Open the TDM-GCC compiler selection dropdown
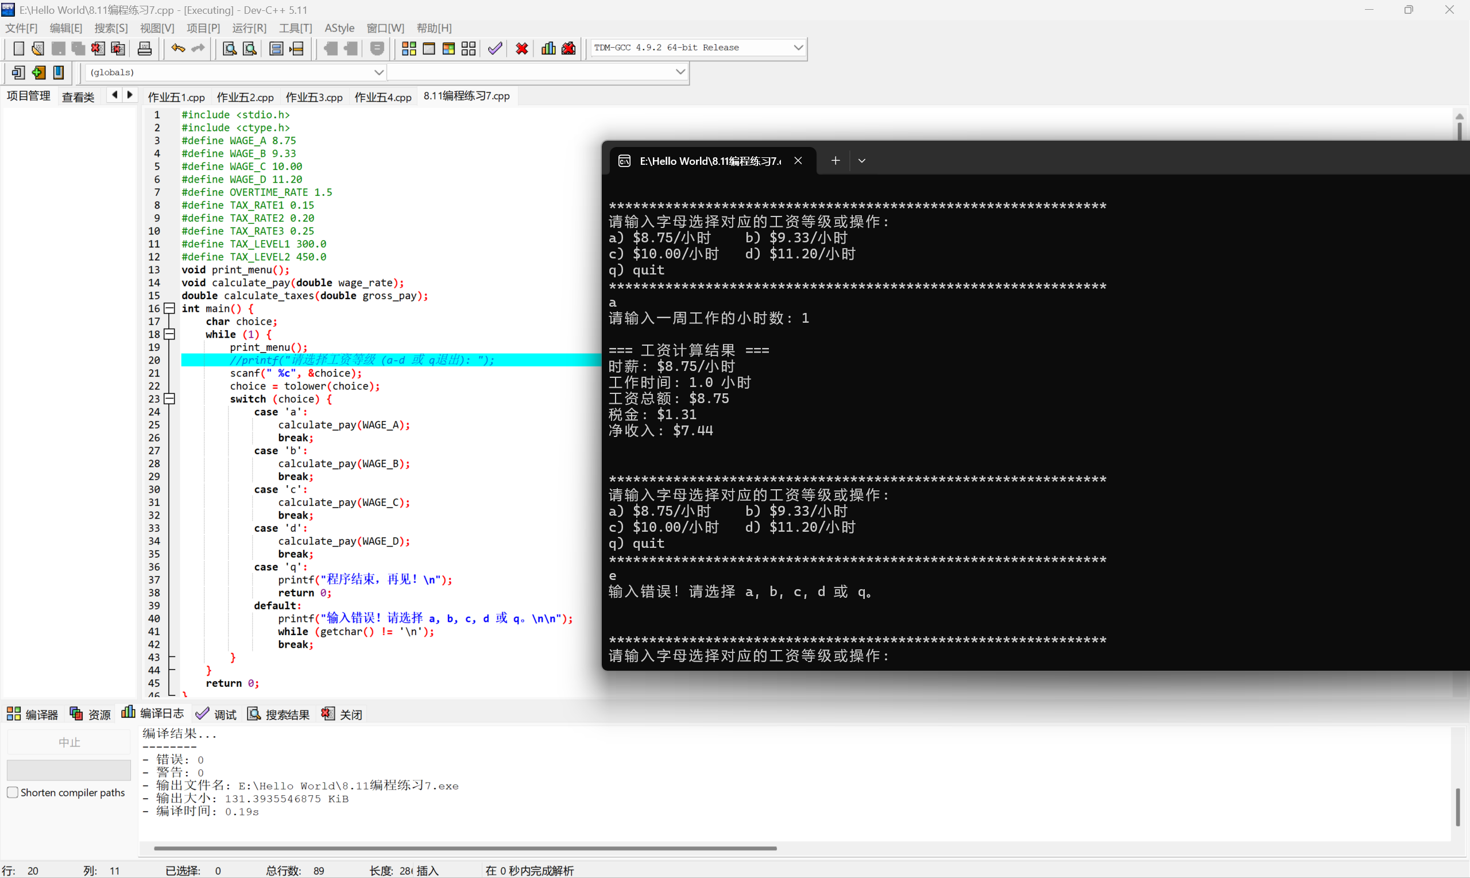Viewport: 1470px width, 878px height. pos(798,47)
